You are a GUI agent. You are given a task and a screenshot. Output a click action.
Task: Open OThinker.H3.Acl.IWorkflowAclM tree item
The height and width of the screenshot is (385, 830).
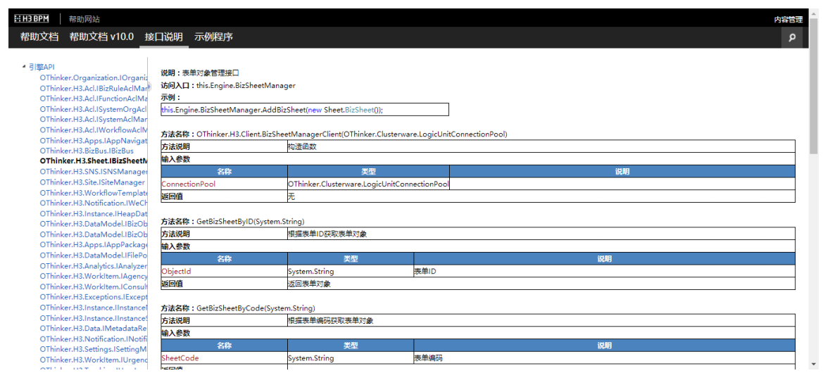tap(93, 130)
